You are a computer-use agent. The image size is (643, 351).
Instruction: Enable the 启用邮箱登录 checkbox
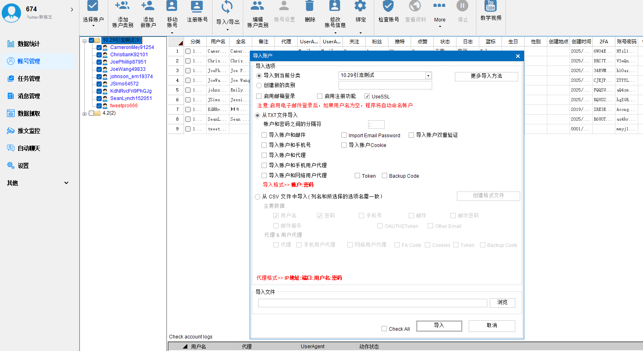[259, 96]
